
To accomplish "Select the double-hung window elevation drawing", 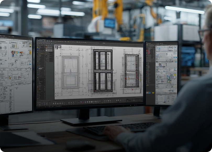I will (x=70, y=72).
